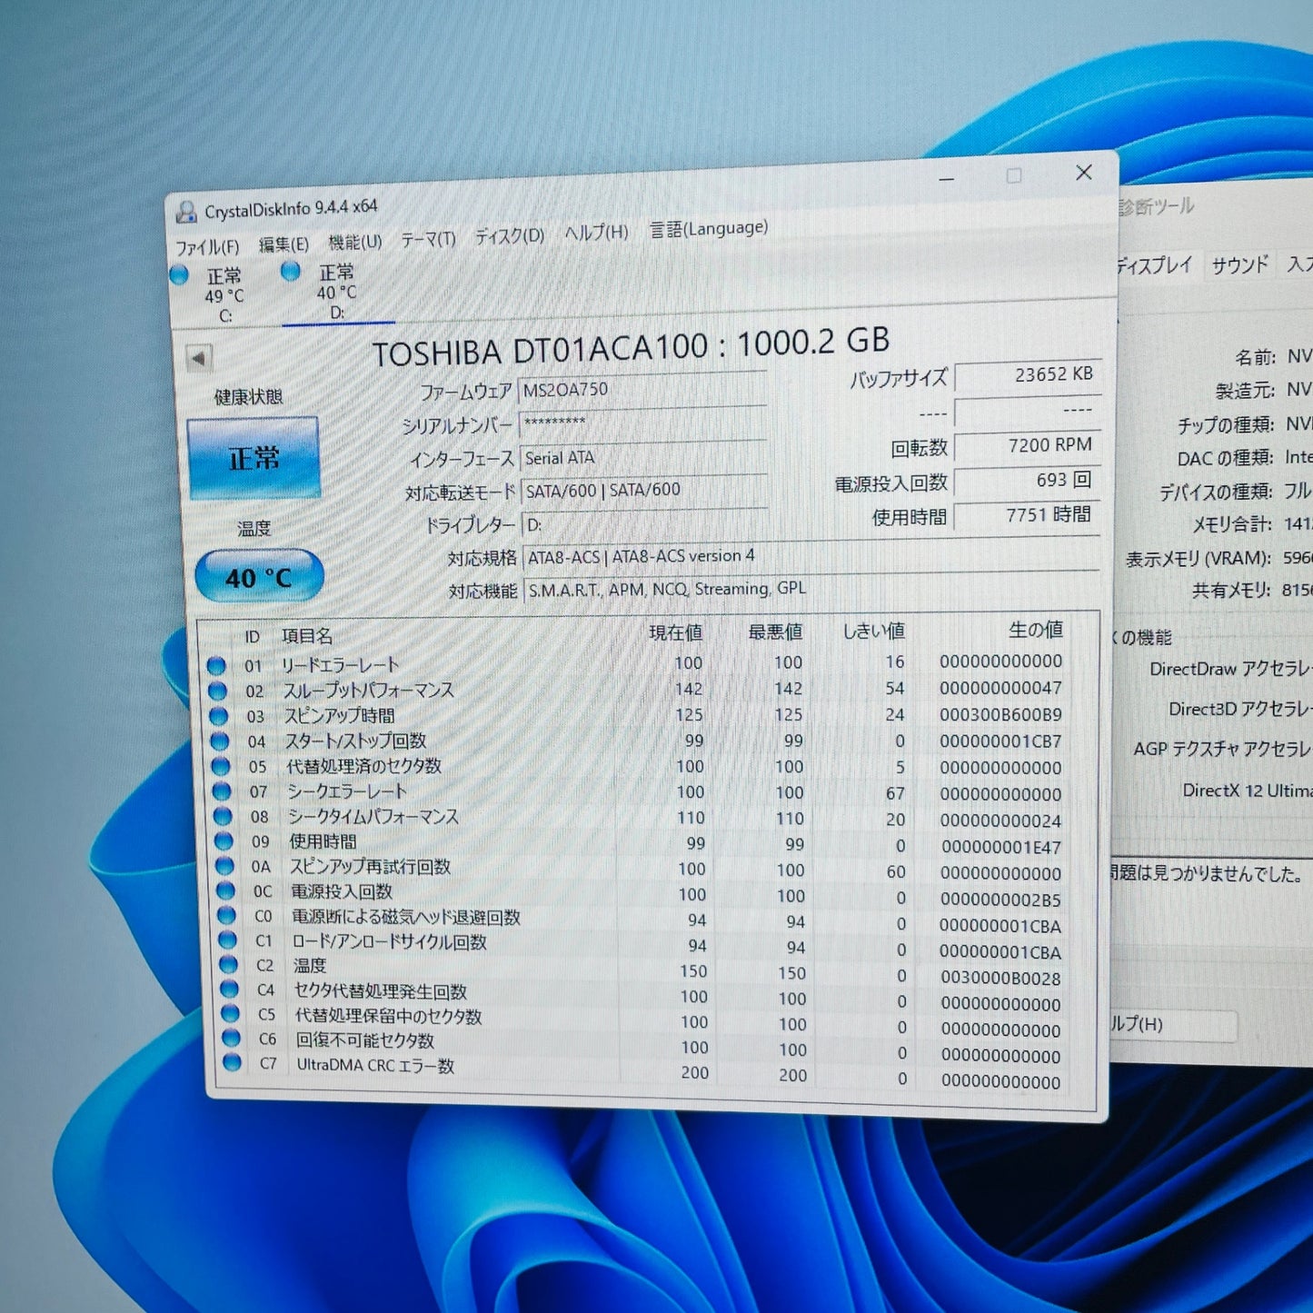
Task: Open the 編集(E) menu
Action: click(283, 244)
